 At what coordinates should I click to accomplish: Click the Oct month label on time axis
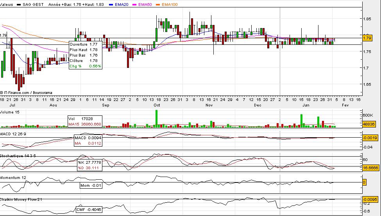[x=157, y=105]
